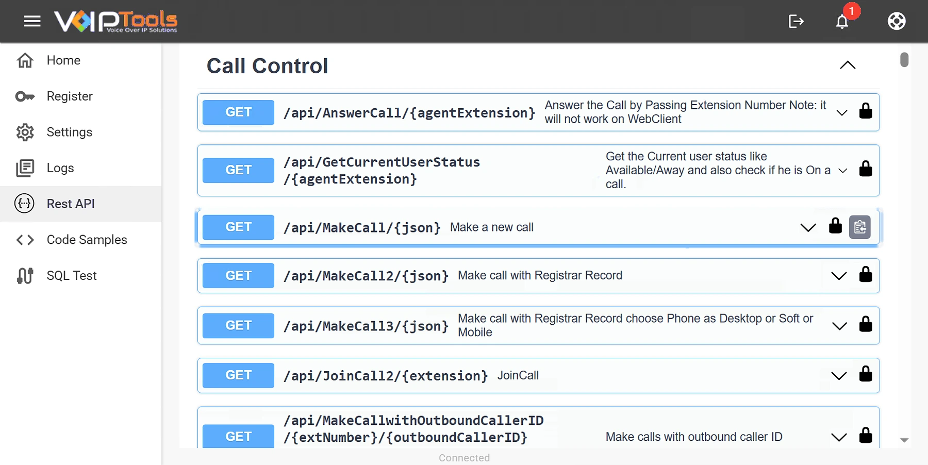Expand the AnswerCall endpoint chevron
This screenshot has height=465, width=928.
(x=842, y=113)
